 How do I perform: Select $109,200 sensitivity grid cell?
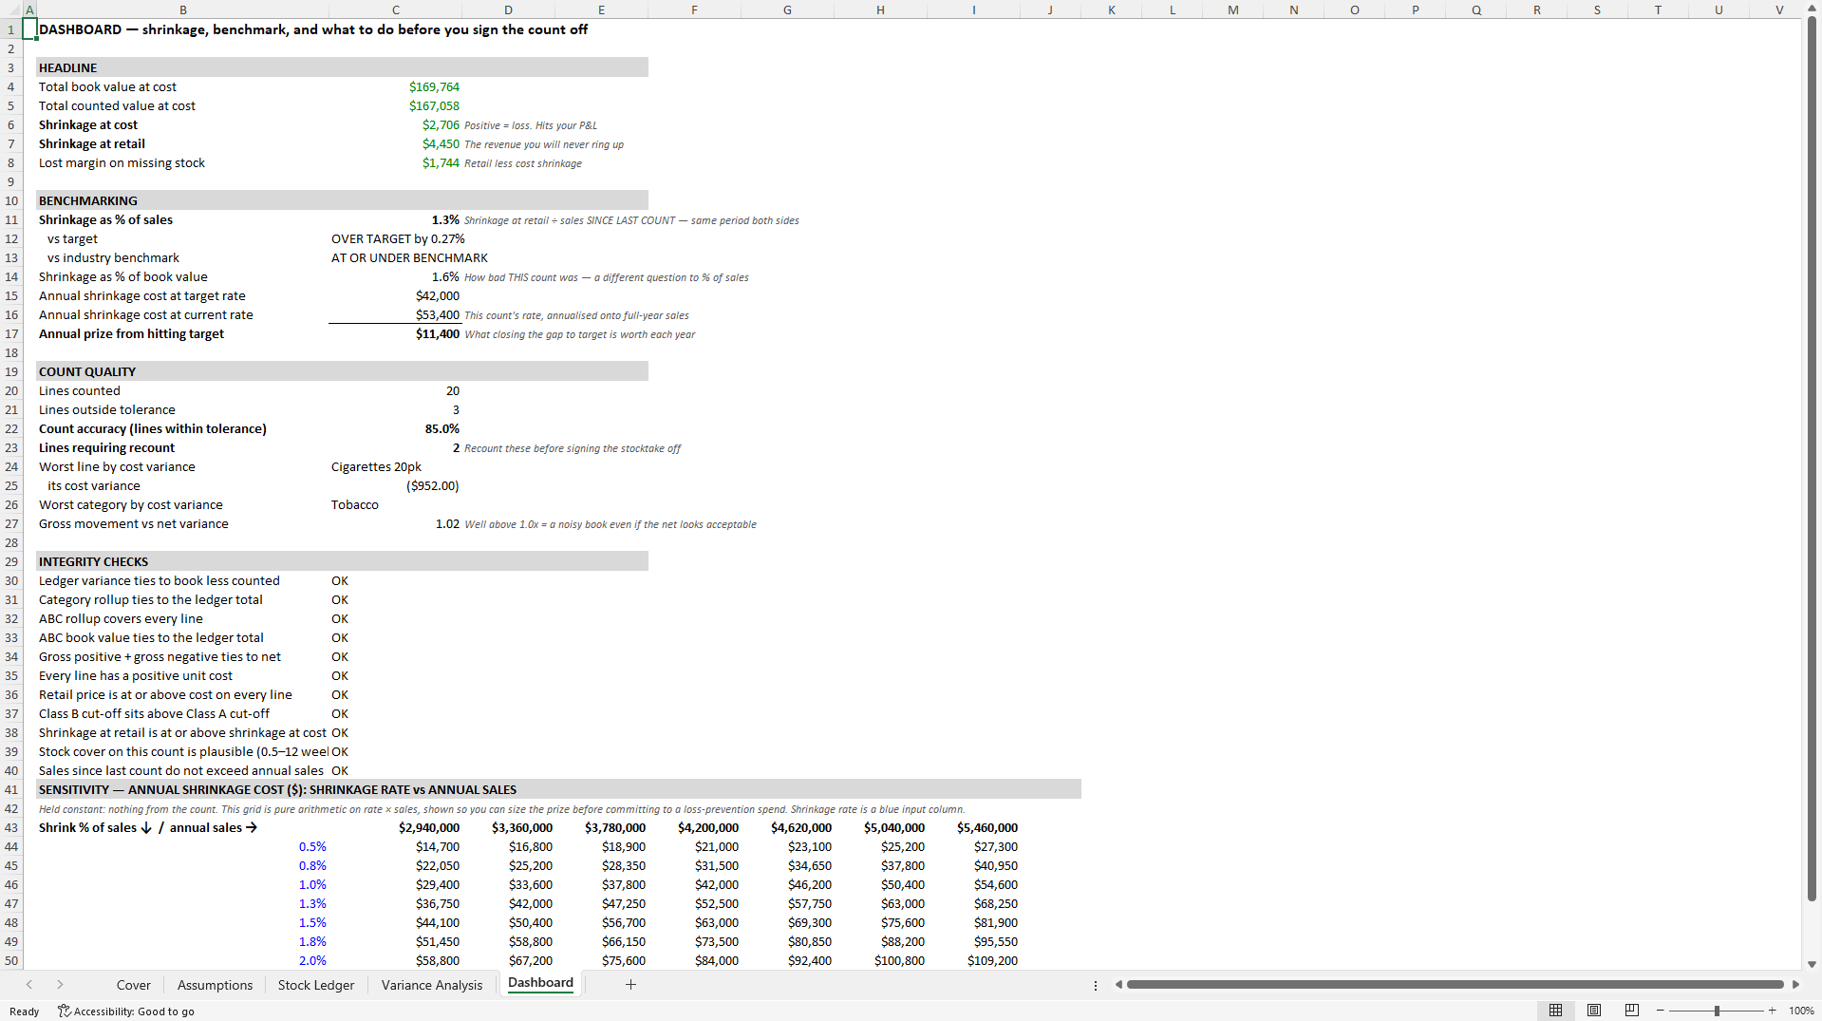[x=973, y=960]
